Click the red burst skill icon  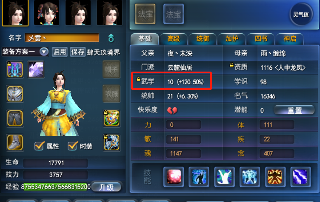(x=174, y=177)
